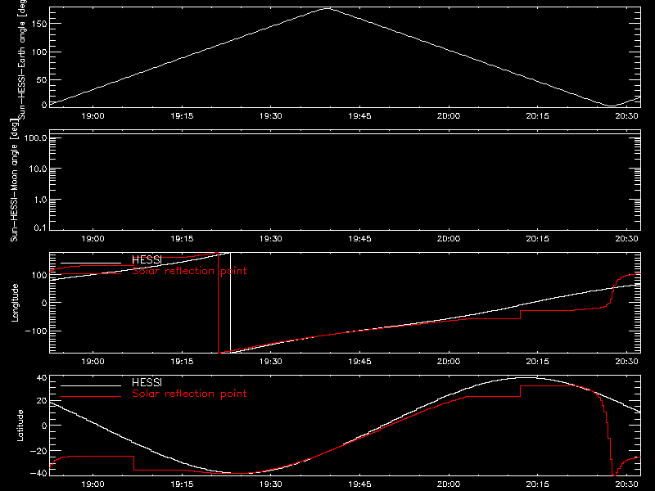Select 20:00 label under Moon angle plot
The height and width of the screenshot is (491, 655).
tap(449, 239)
